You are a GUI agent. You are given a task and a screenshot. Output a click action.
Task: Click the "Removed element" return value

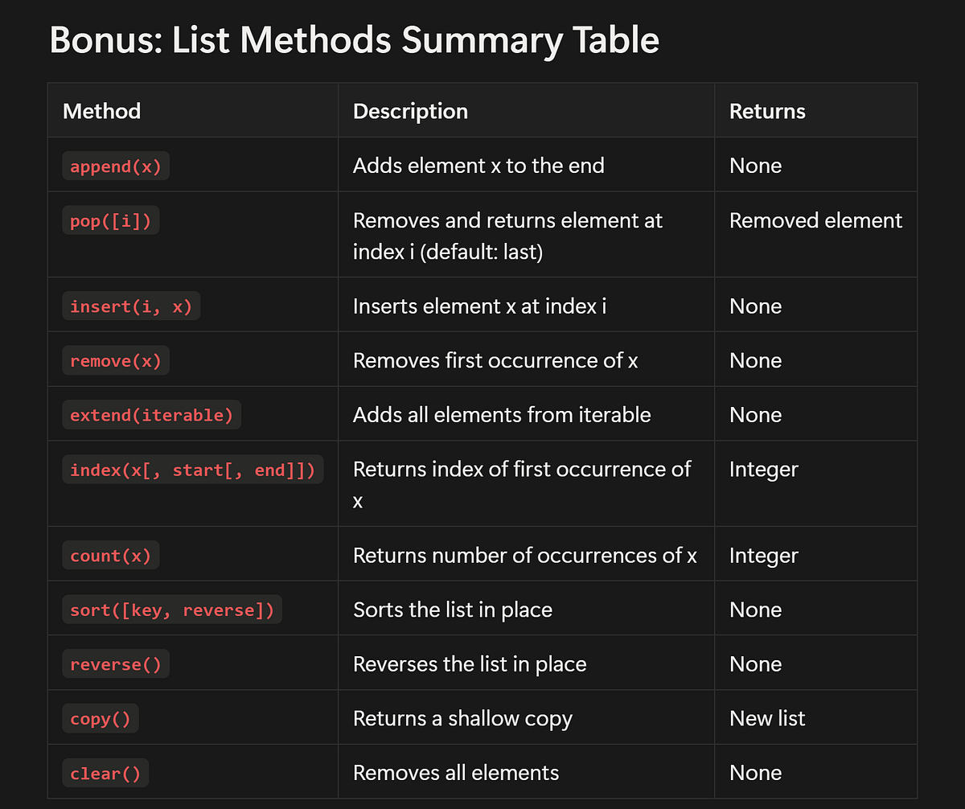coord(815,220)
